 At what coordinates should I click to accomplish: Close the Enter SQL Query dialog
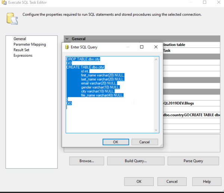click(156, 47)
